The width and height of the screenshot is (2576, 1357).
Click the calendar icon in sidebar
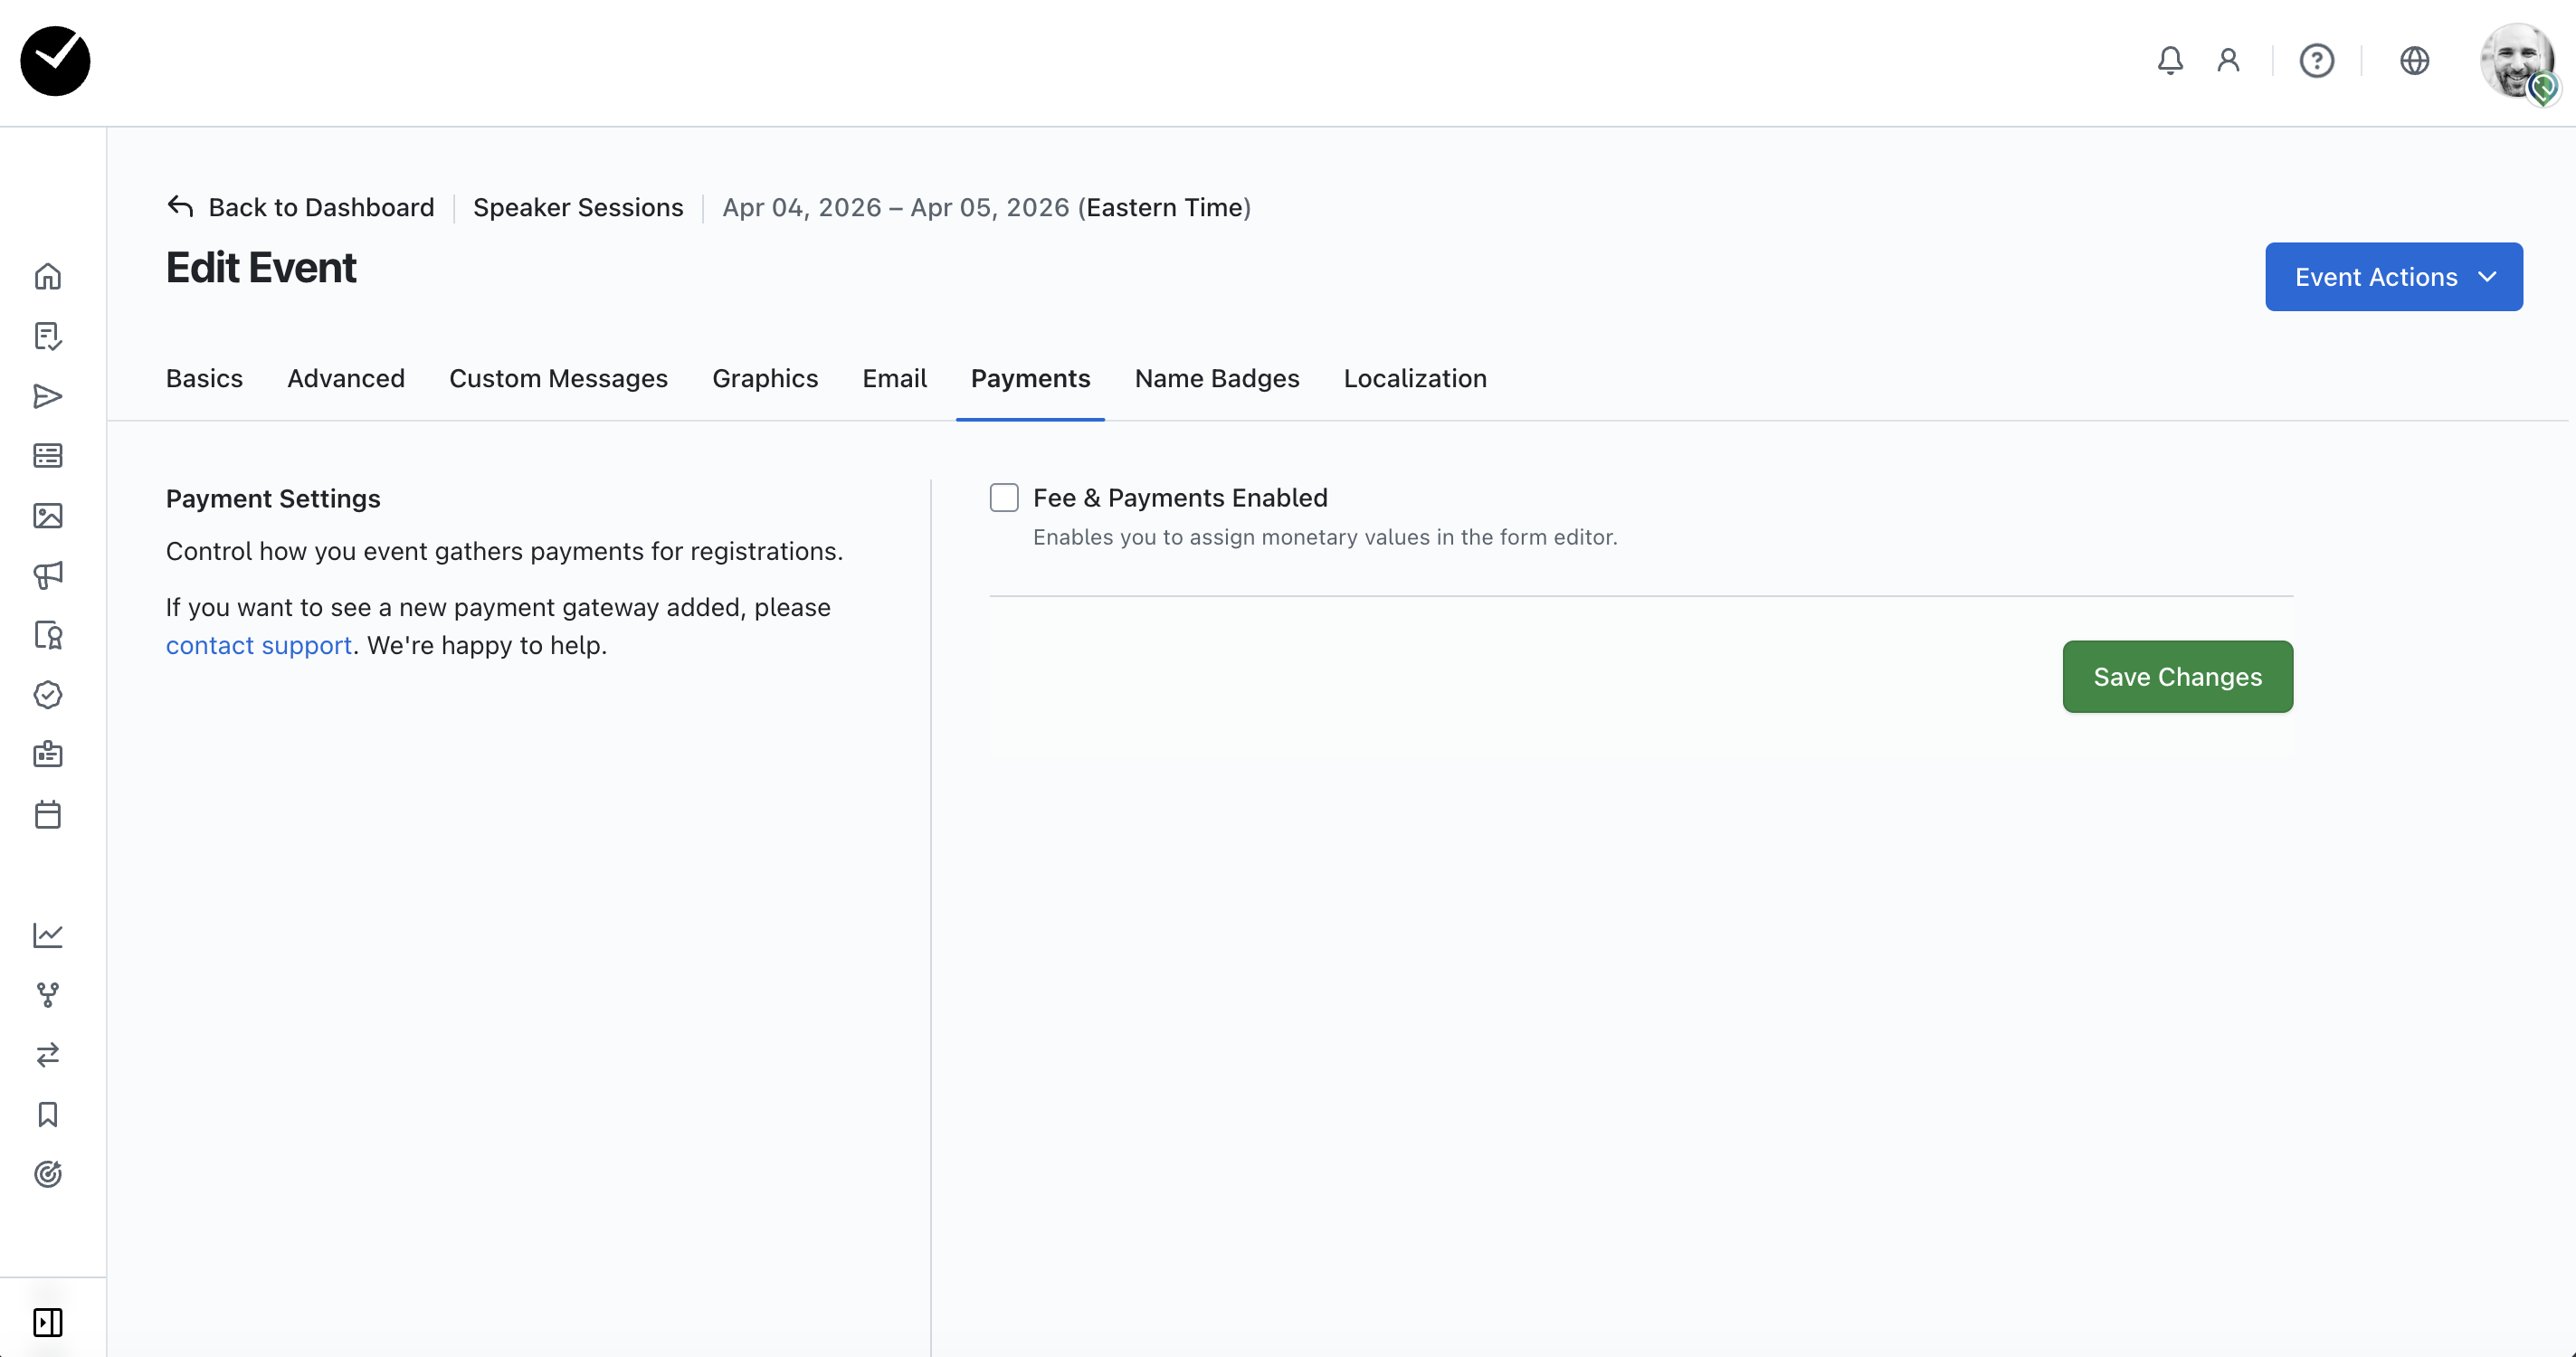48,814
